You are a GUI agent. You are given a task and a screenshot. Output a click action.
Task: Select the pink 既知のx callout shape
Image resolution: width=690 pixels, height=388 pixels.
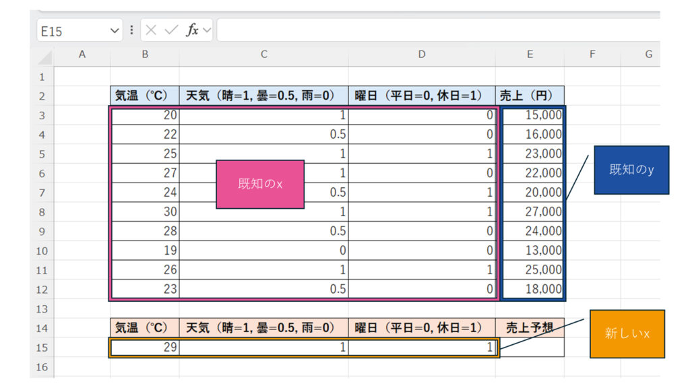tap(260, 184)
